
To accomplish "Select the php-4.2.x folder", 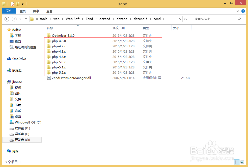I will click(x=59, y=46).
